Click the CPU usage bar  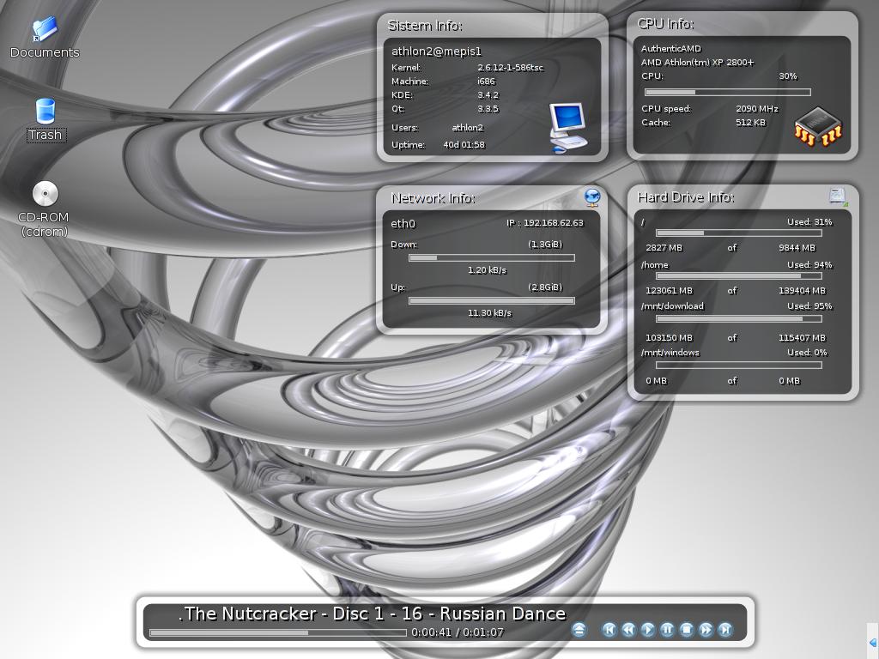tap(728, 93)
